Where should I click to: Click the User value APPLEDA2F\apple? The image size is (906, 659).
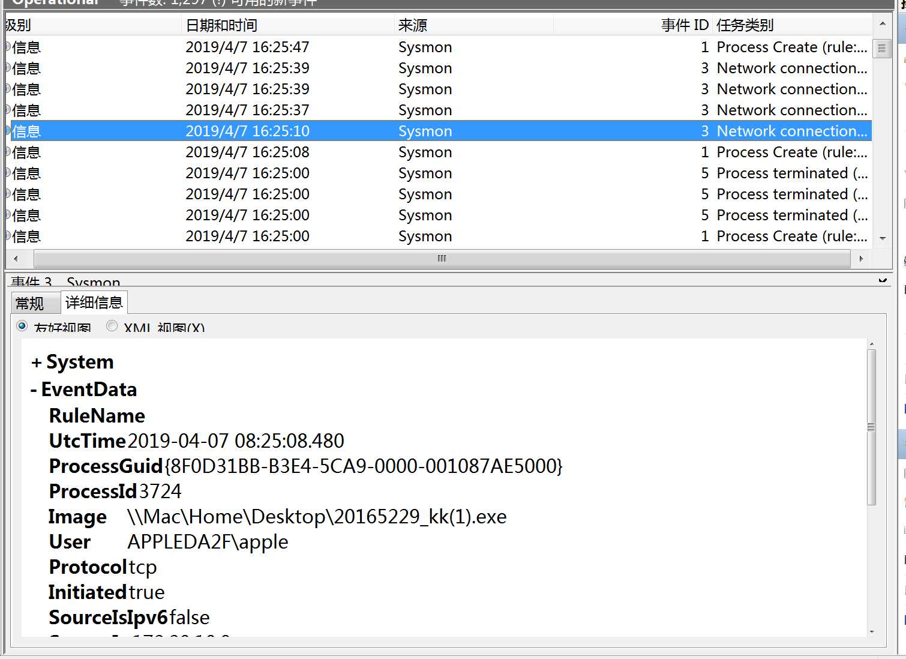pyautogui.click(x=208, y=542)
